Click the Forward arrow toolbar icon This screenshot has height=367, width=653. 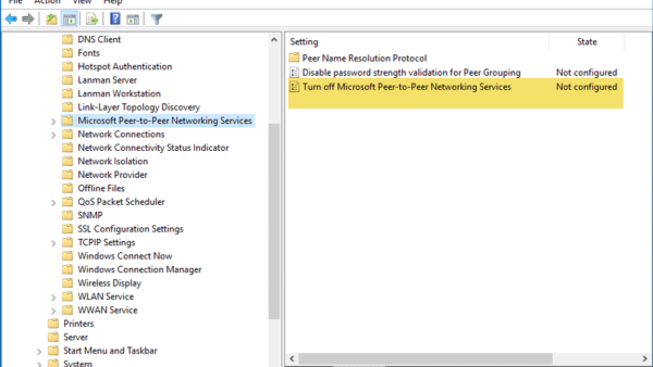coord(28,20)
